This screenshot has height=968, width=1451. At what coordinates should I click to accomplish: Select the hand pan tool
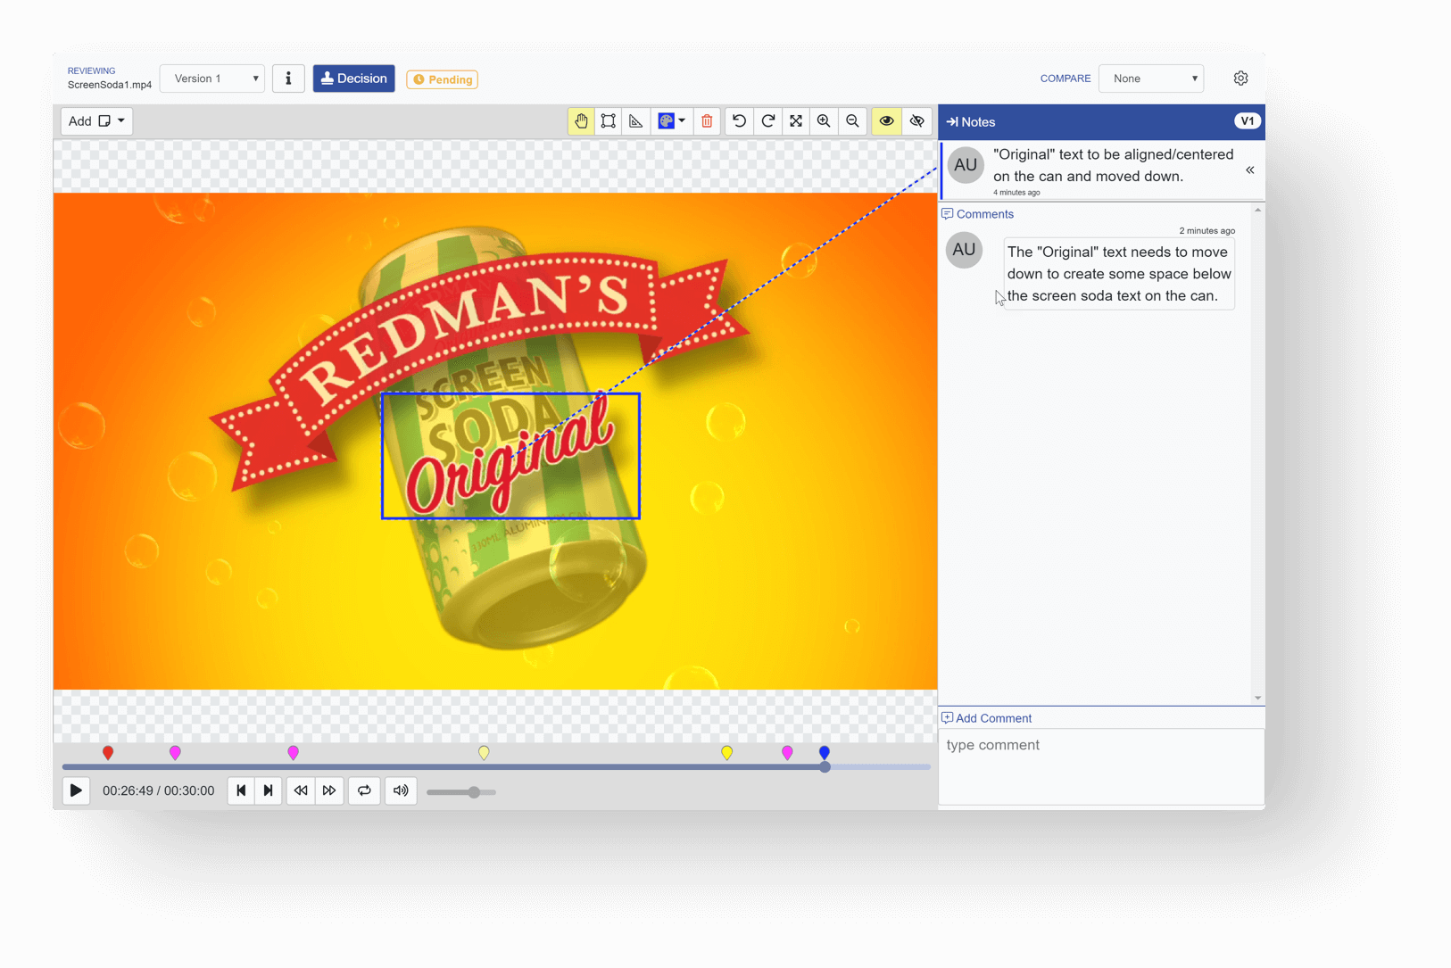(581, 121)
